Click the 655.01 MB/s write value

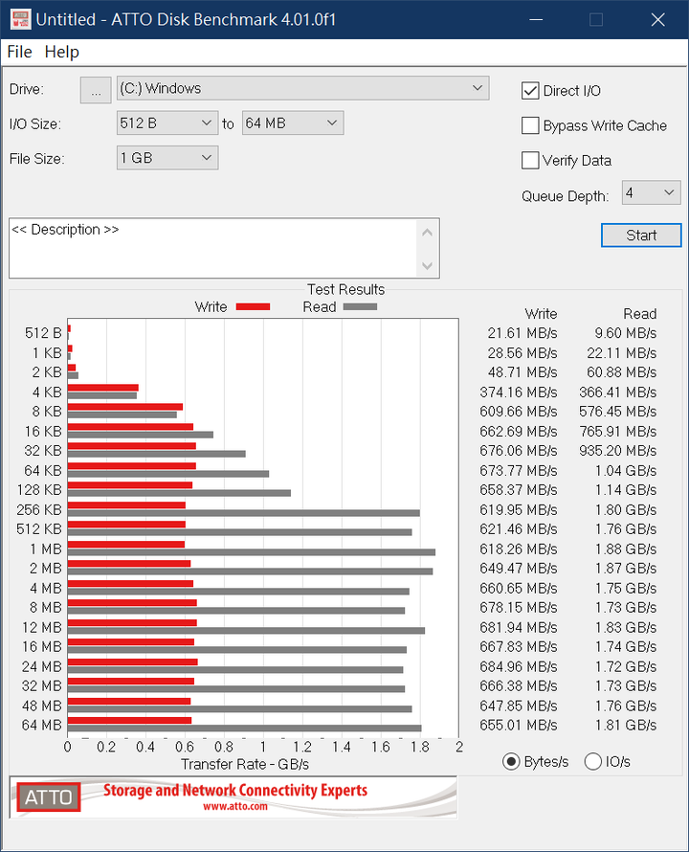(x=519, y=726)
